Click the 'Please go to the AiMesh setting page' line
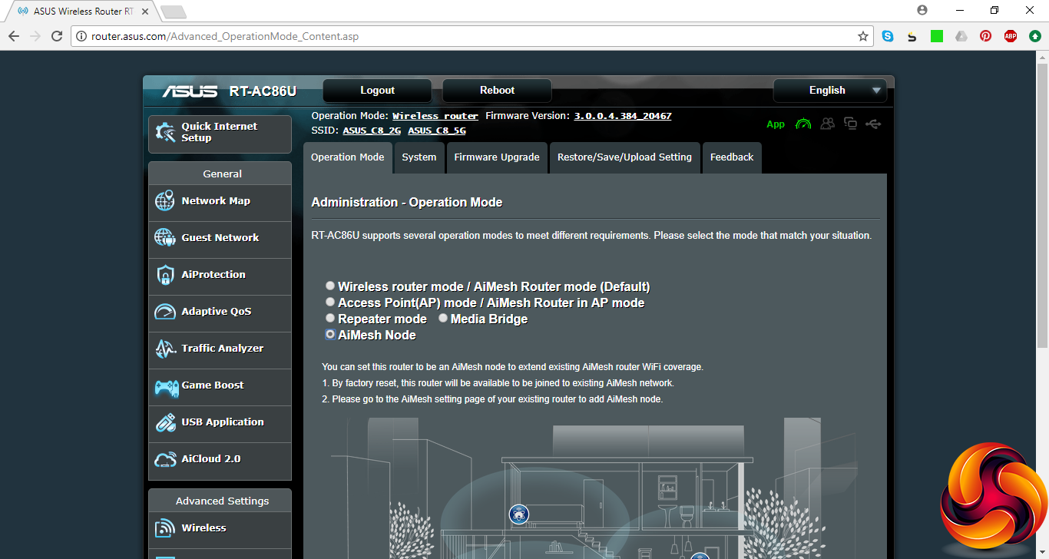The image size is (1049, 559). 492,399
